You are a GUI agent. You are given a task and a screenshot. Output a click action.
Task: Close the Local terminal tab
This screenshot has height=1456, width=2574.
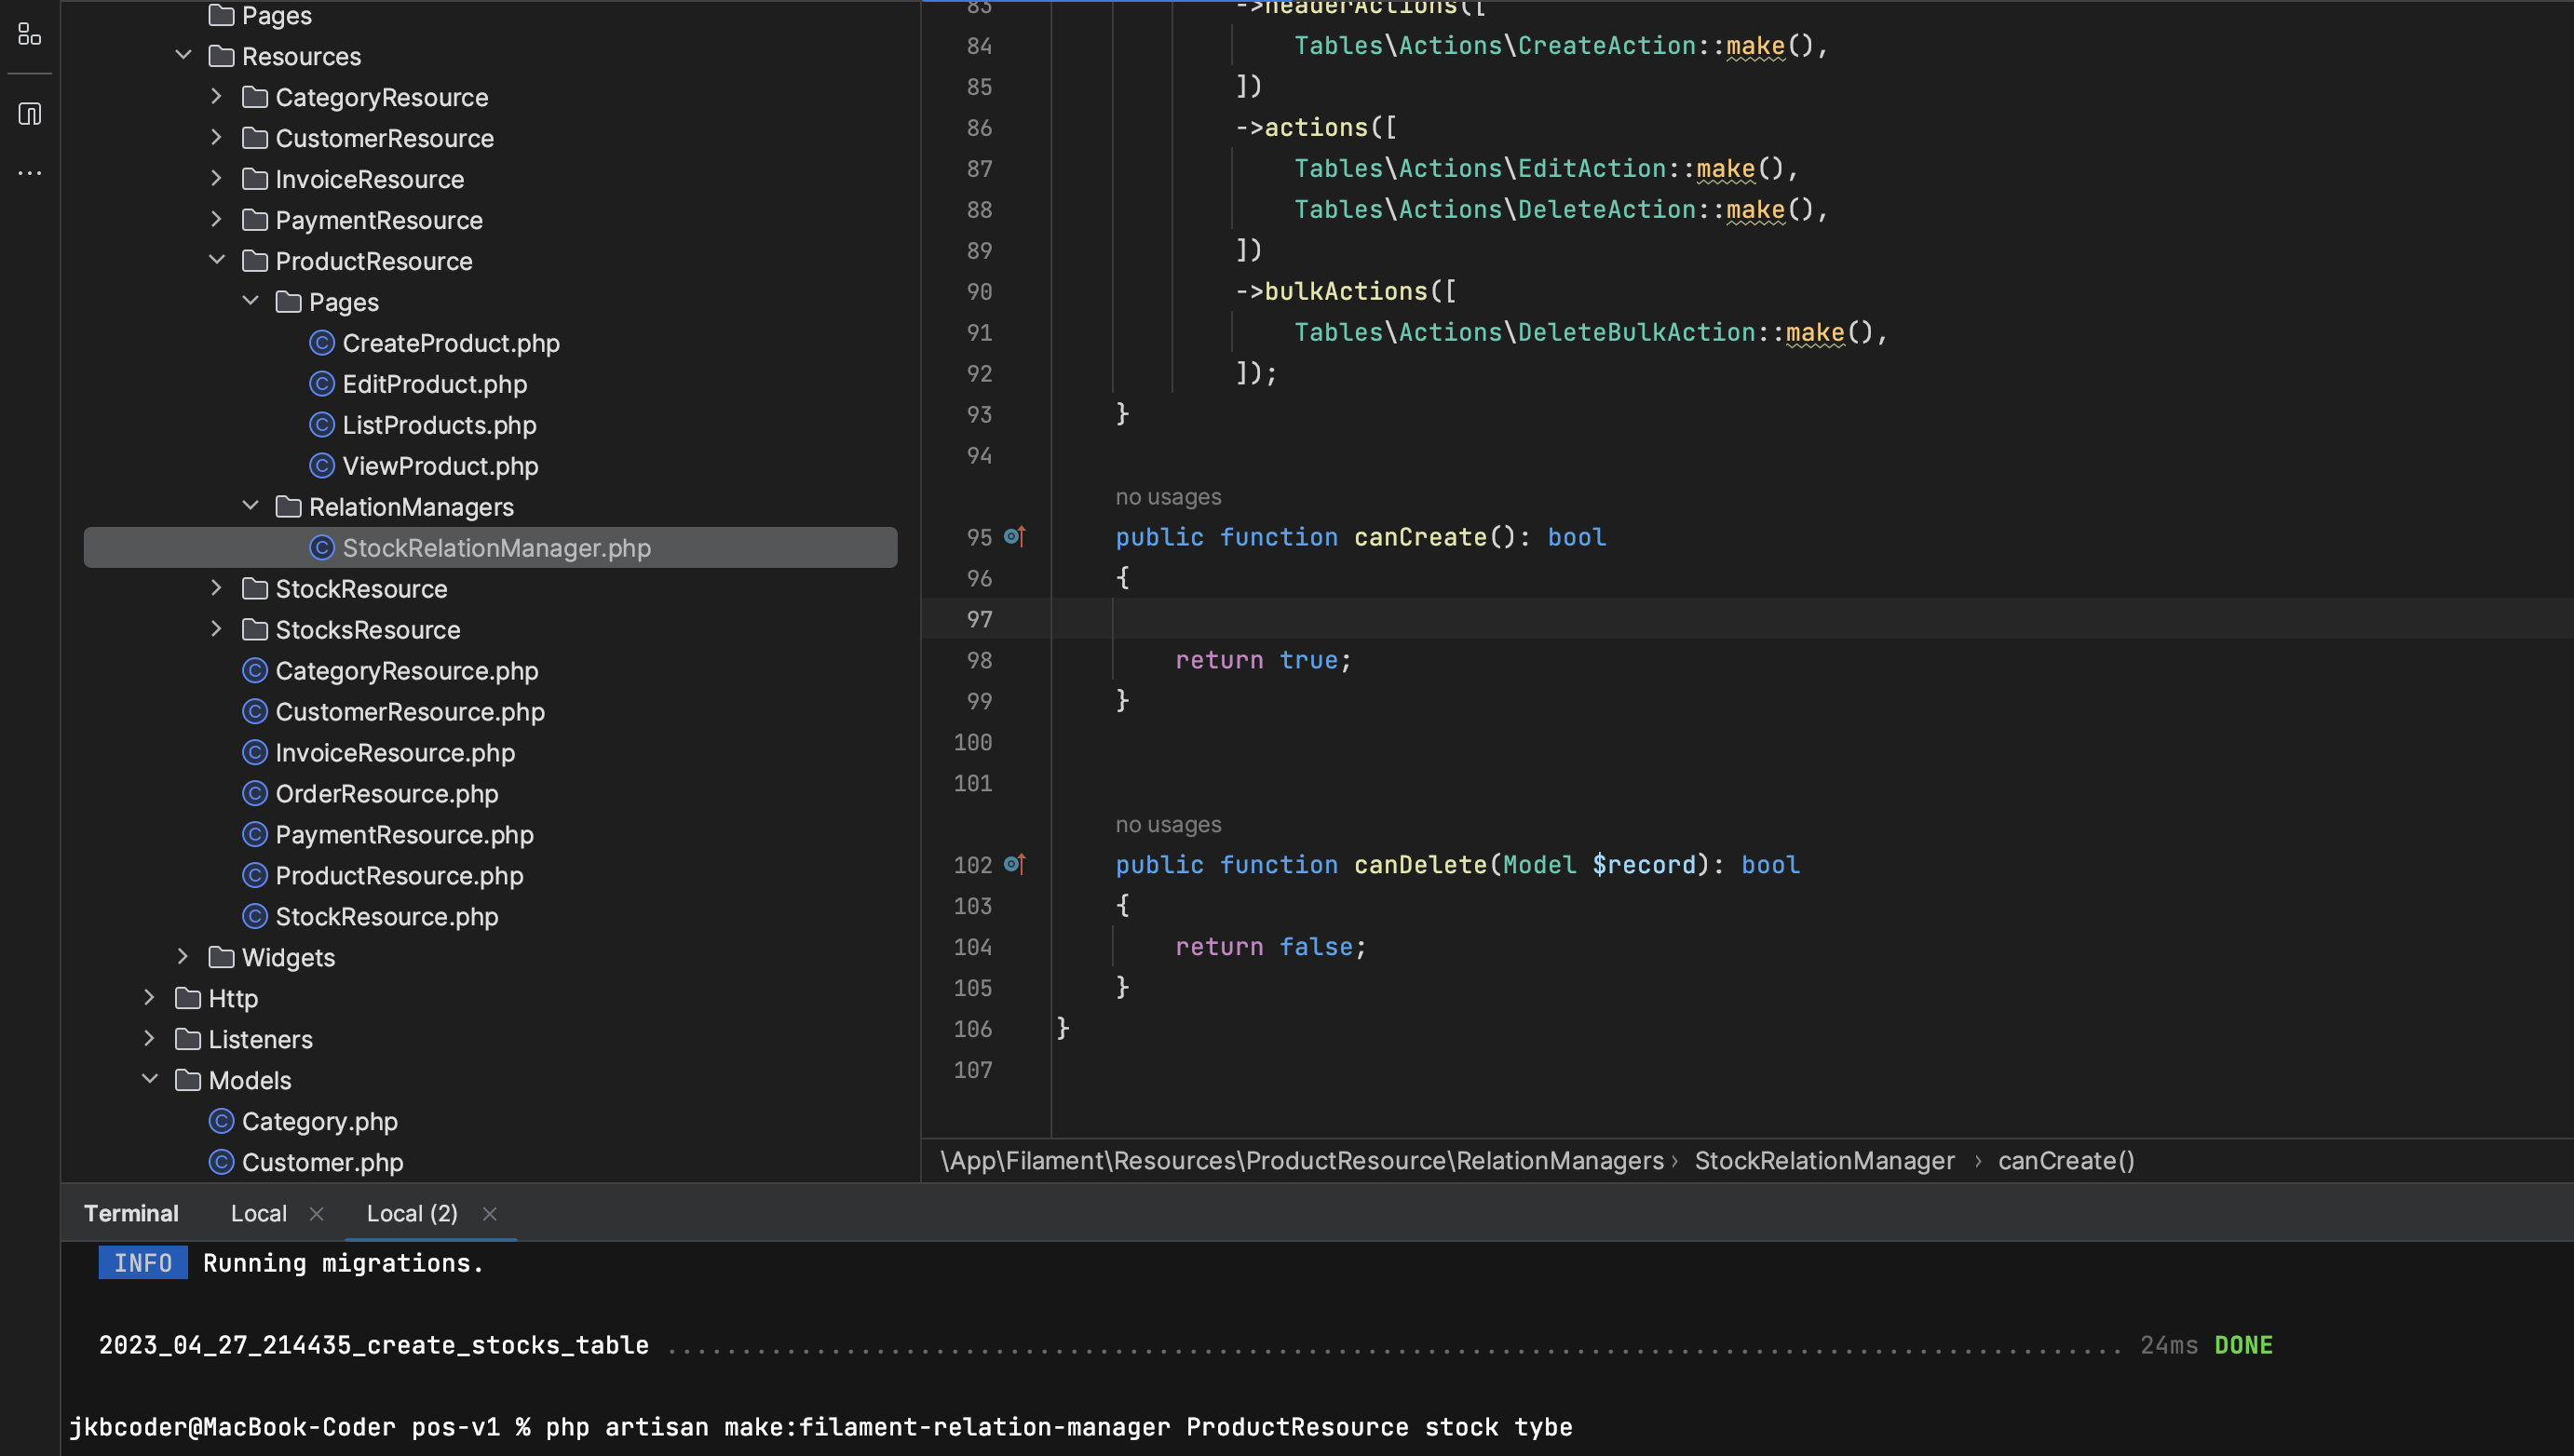click(317, 1213)
